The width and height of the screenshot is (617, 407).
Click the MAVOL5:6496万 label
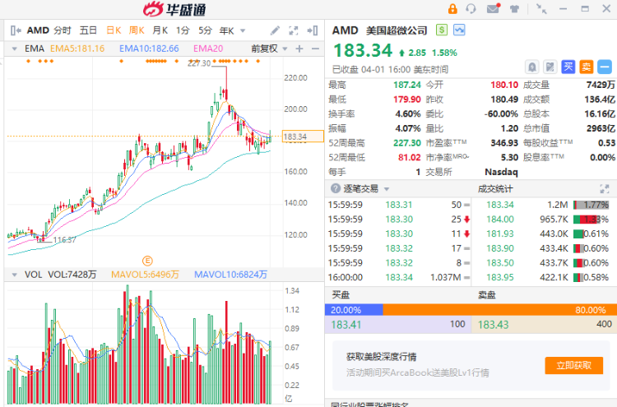pyautogui.click(x=145, y=275)
